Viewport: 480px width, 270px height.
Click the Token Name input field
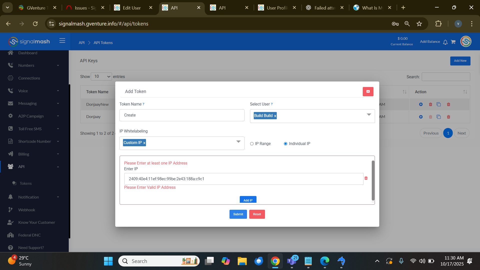click(x=182, y=115)
